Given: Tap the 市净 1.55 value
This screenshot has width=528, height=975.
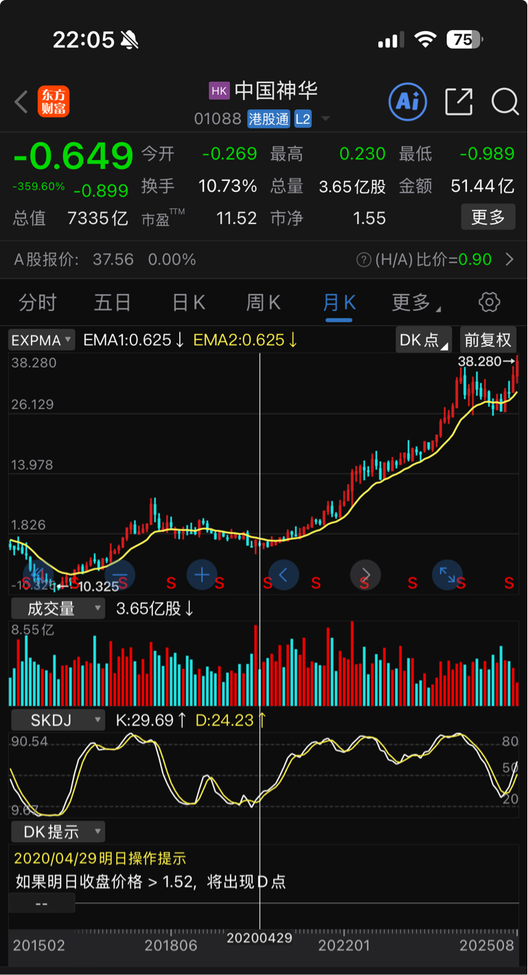Looking at the screenshot, I should click(x=369, y=219).
